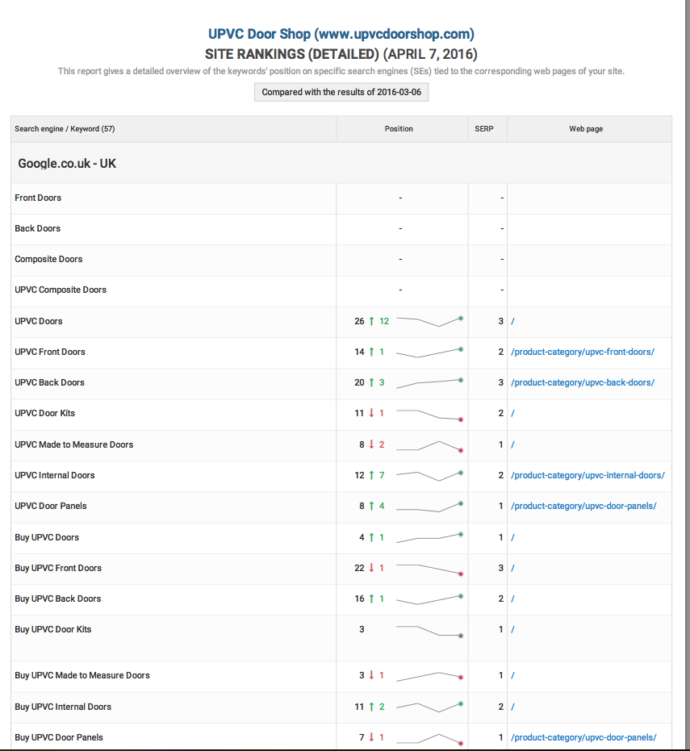This screenshot has height=751, width=690.
Task: Select the 'Buy UPVC Door Panels' keyword
Action: [x=58, y=737]
